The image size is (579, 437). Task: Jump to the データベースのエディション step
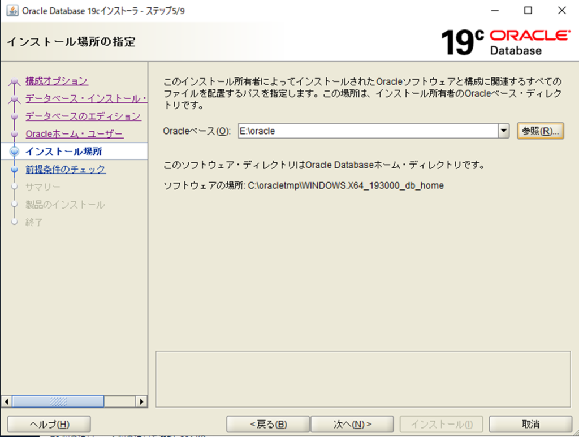[83, 116]
